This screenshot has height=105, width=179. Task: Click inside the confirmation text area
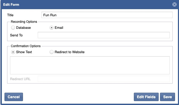tap(90, 65)
